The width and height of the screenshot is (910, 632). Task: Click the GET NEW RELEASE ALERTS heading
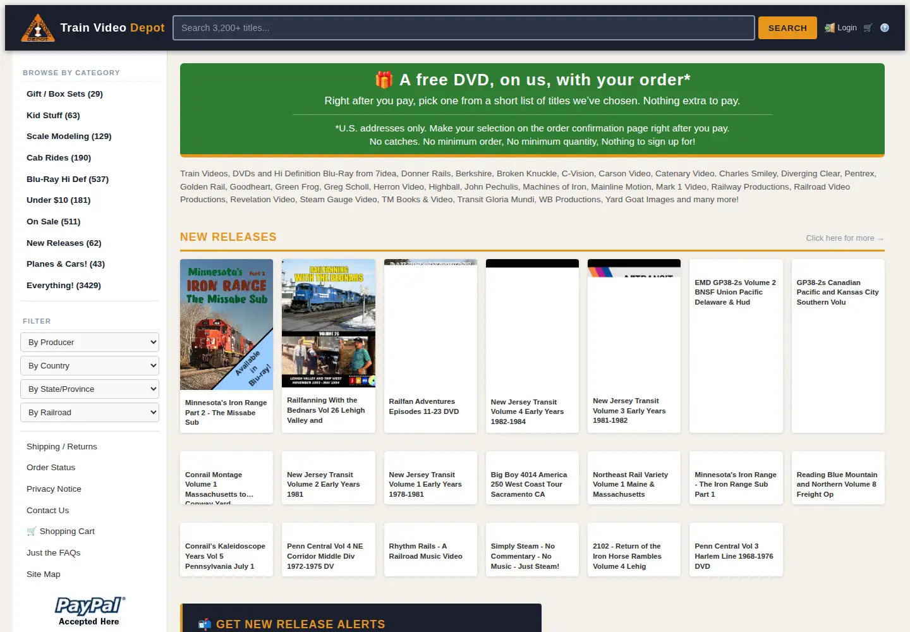(x=301, y=624)
